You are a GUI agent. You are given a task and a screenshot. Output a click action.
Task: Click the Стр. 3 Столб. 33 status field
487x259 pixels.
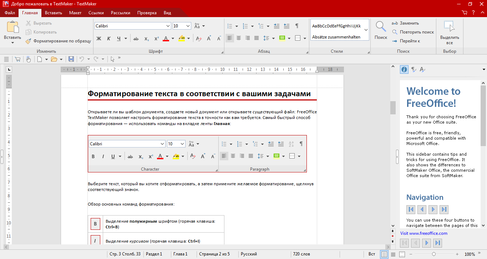pyautogui.click(x=125, y=254)
